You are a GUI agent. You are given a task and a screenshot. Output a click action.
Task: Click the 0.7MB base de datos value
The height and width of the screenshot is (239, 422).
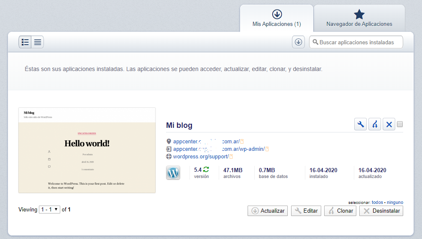267,170
